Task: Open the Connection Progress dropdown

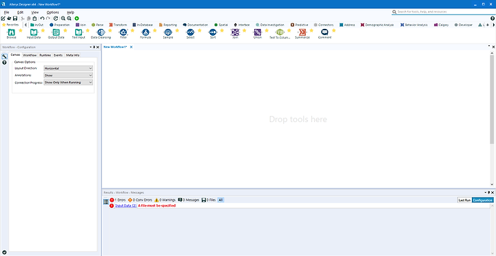Action: click(68, 83)
